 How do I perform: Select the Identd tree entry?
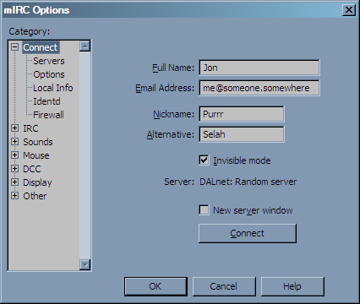click(x=46, y=101)
